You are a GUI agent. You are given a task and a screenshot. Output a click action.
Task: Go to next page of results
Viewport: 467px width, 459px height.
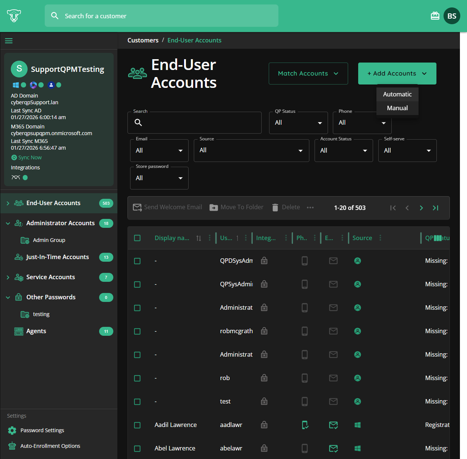coord(421,208)
